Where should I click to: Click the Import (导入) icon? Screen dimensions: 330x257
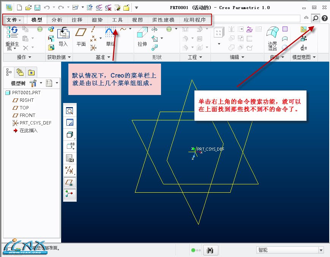coord(63,37)
